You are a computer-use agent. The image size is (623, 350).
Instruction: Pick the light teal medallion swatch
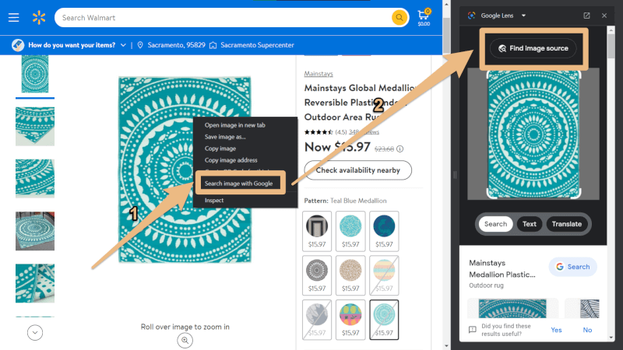[x=350, y=231]
